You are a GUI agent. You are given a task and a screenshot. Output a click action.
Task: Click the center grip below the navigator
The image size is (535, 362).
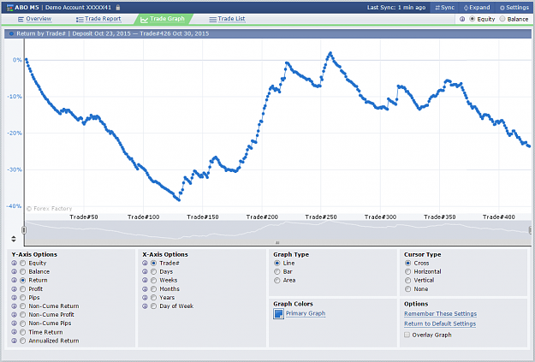[x=277, y=242]
